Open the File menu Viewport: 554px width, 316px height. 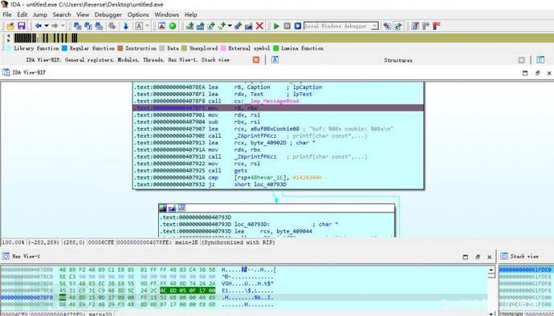(x=7, y=14)
